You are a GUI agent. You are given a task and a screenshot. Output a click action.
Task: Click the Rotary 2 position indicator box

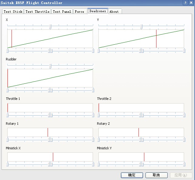(x=141, y=132)
